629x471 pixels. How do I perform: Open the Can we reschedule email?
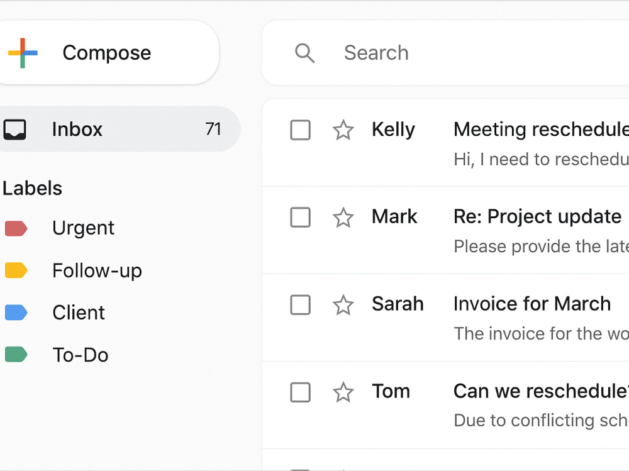pyautogui.click(x=541, y=391)
